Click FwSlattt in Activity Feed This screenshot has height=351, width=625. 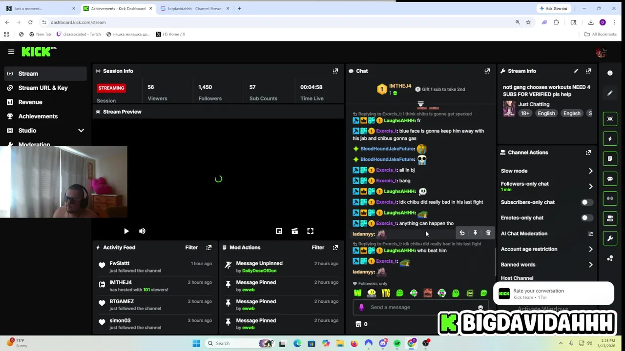(120, 264)
